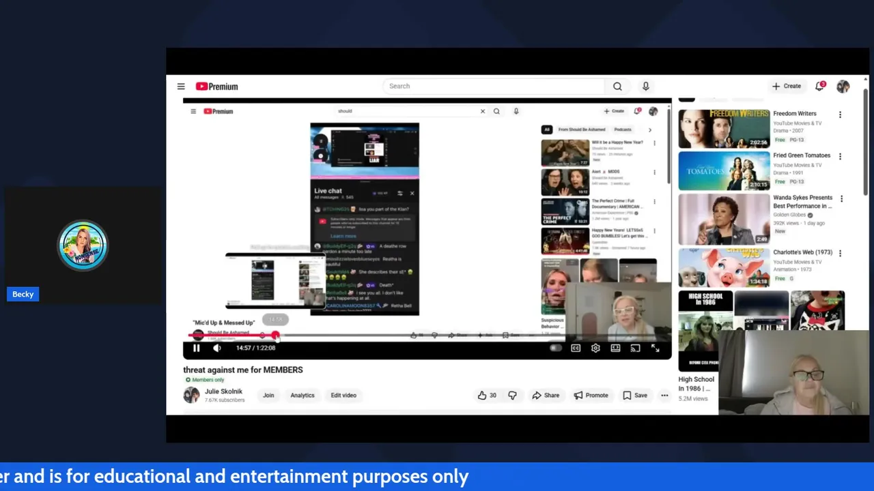Dislike the video with thumbs down
874x491 pixels.
(512, 395)
